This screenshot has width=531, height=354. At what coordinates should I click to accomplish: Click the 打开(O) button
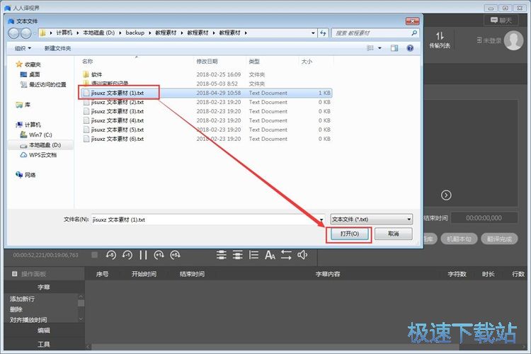coord(350,234)
